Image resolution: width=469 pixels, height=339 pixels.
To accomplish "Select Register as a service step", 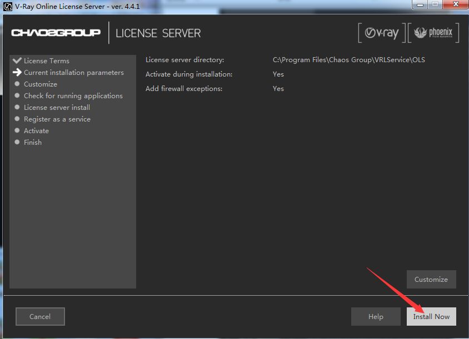I will coord(57,119).
